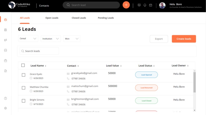Click the Helu Bore name in header
This screenshot has width=206, height=115.
click(x=176, y=4)
